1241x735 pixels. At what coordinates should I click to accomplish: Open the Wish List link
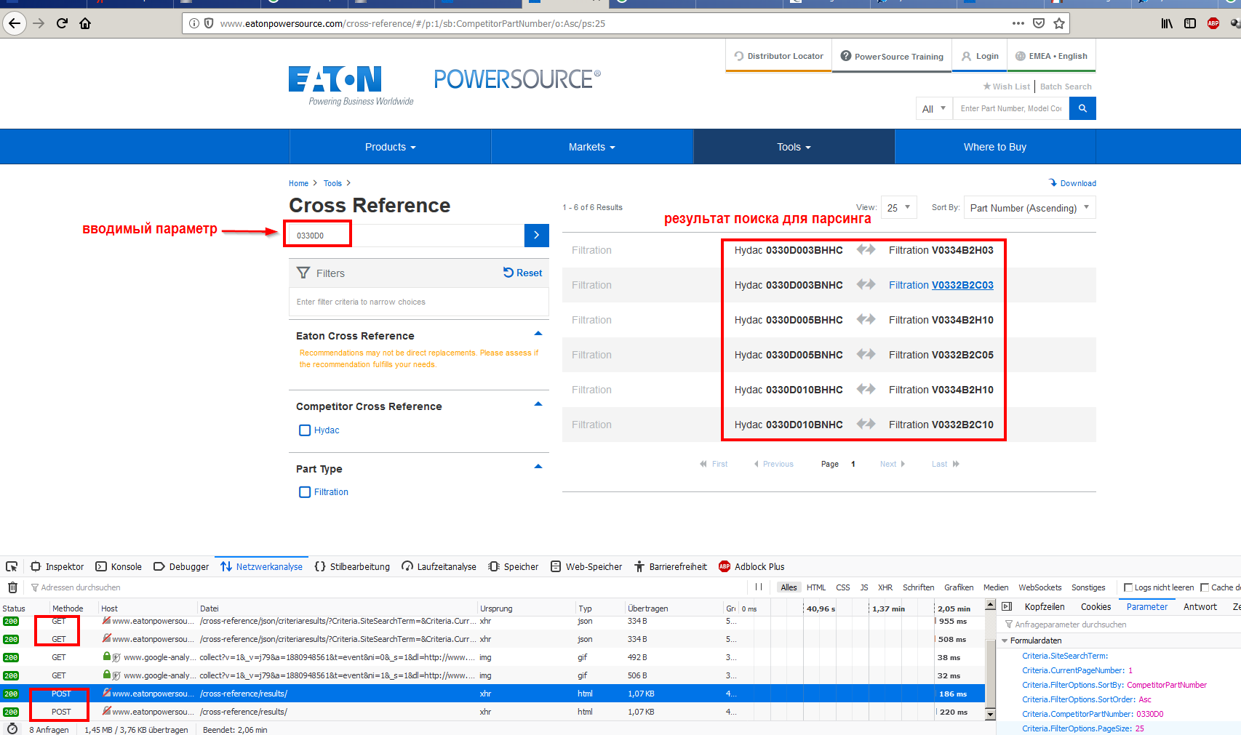[1007, 87]
